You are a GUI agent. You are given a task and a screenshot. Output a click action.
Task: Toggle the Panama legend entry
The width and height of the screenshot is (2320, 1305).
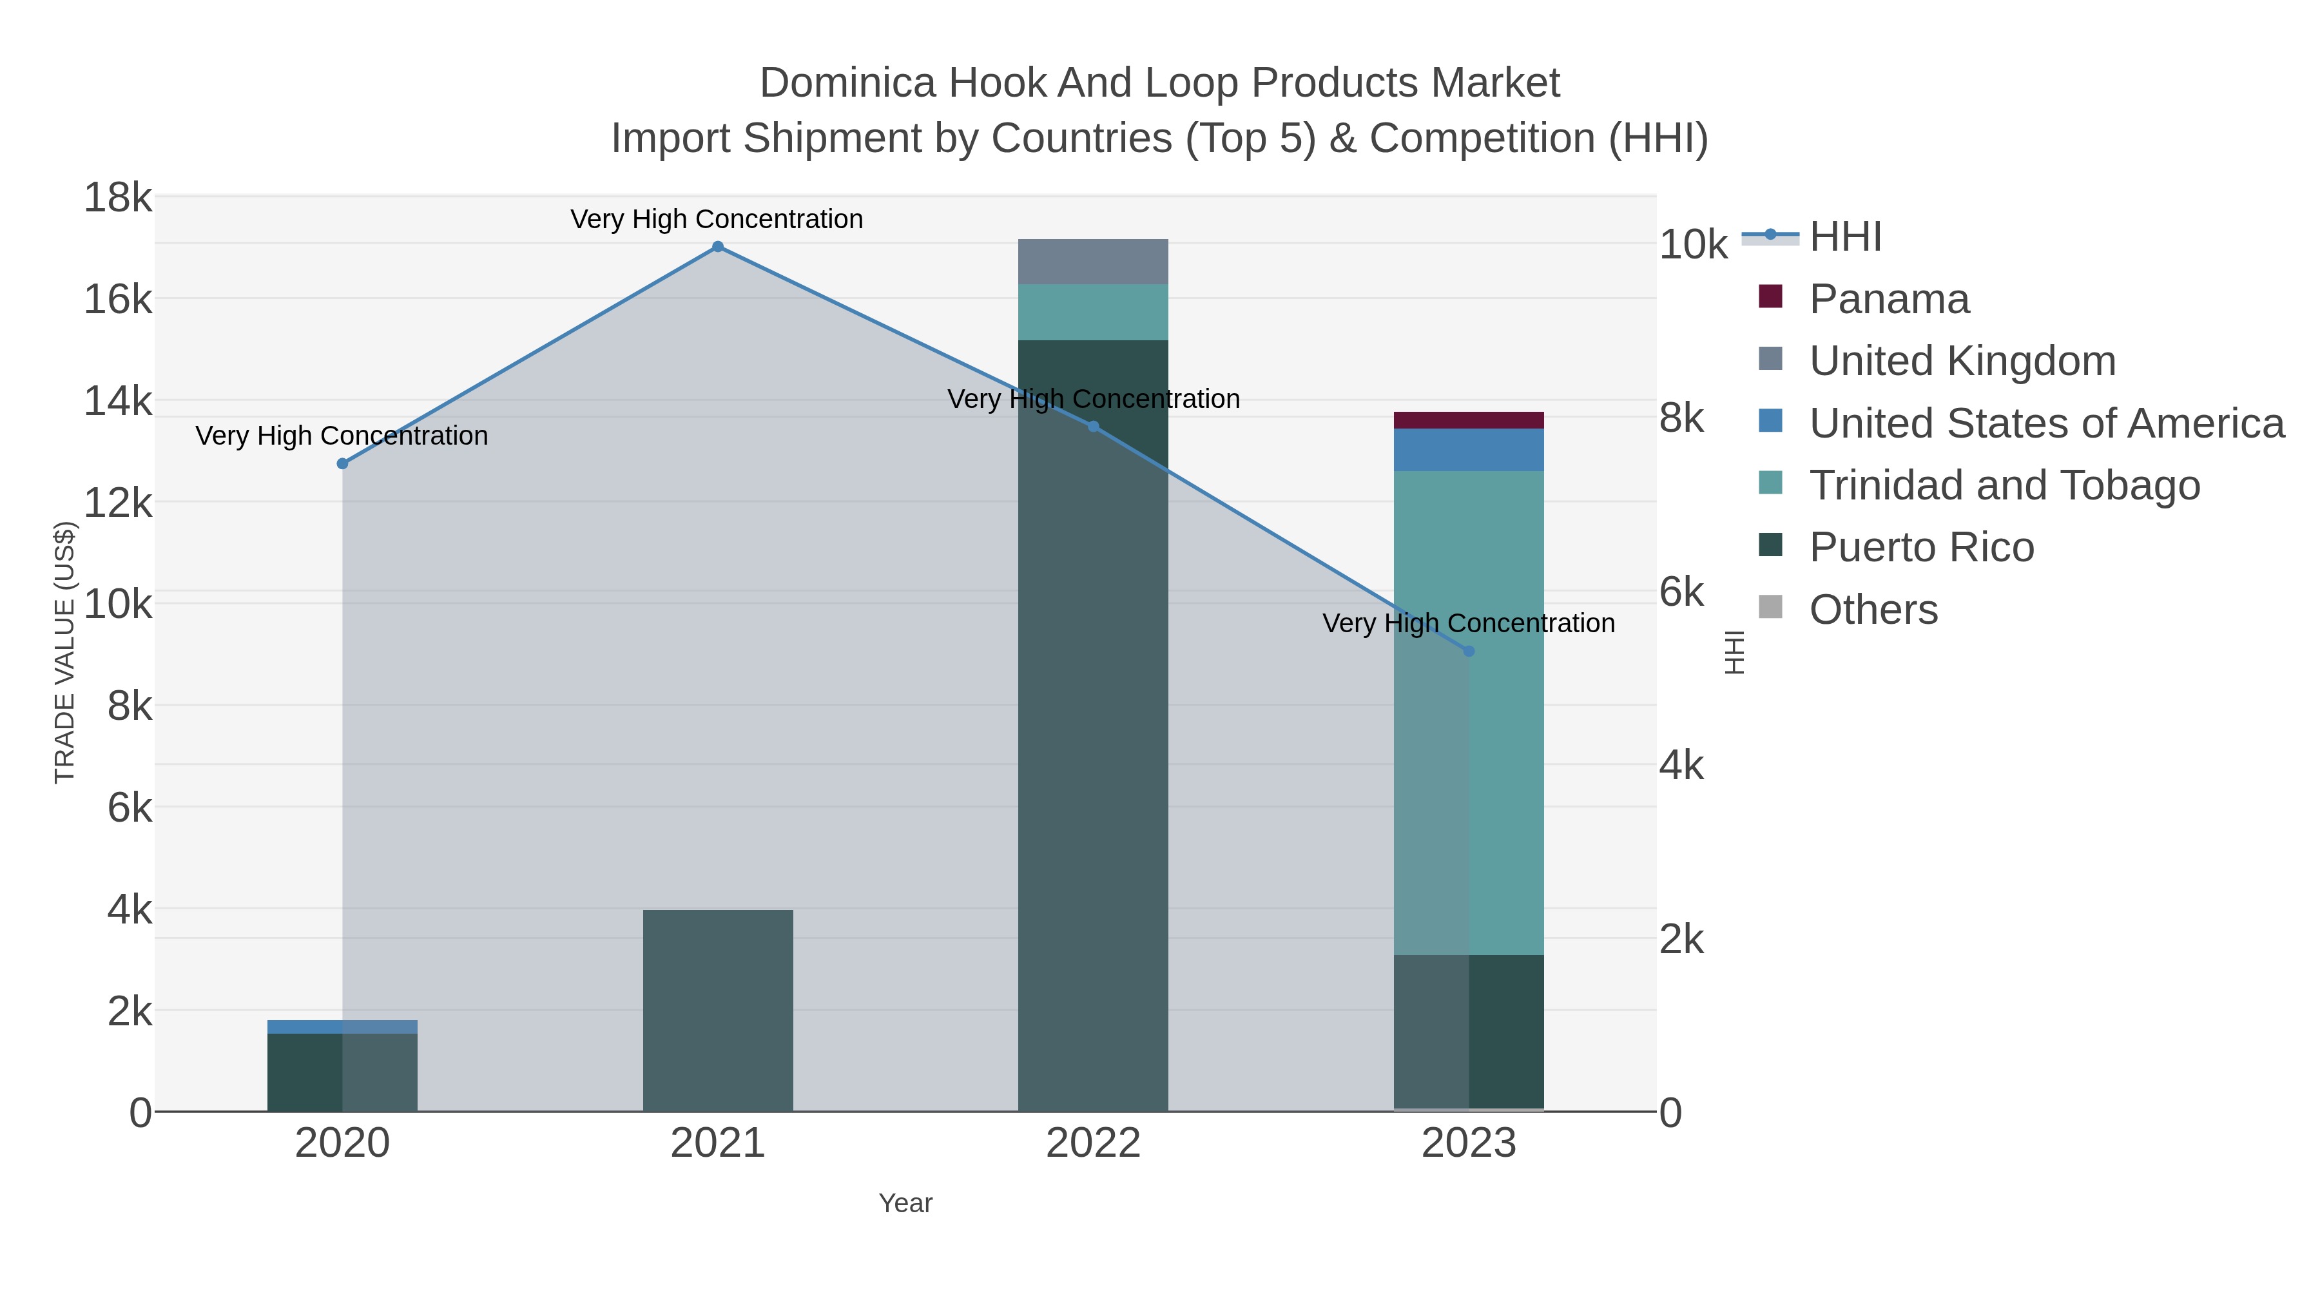(1864, 299)
